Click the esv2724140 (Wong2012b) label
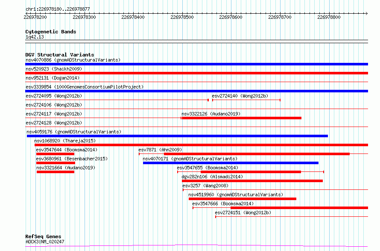Image resolution: width=380 pixels, height=251 pixels. 240,96
